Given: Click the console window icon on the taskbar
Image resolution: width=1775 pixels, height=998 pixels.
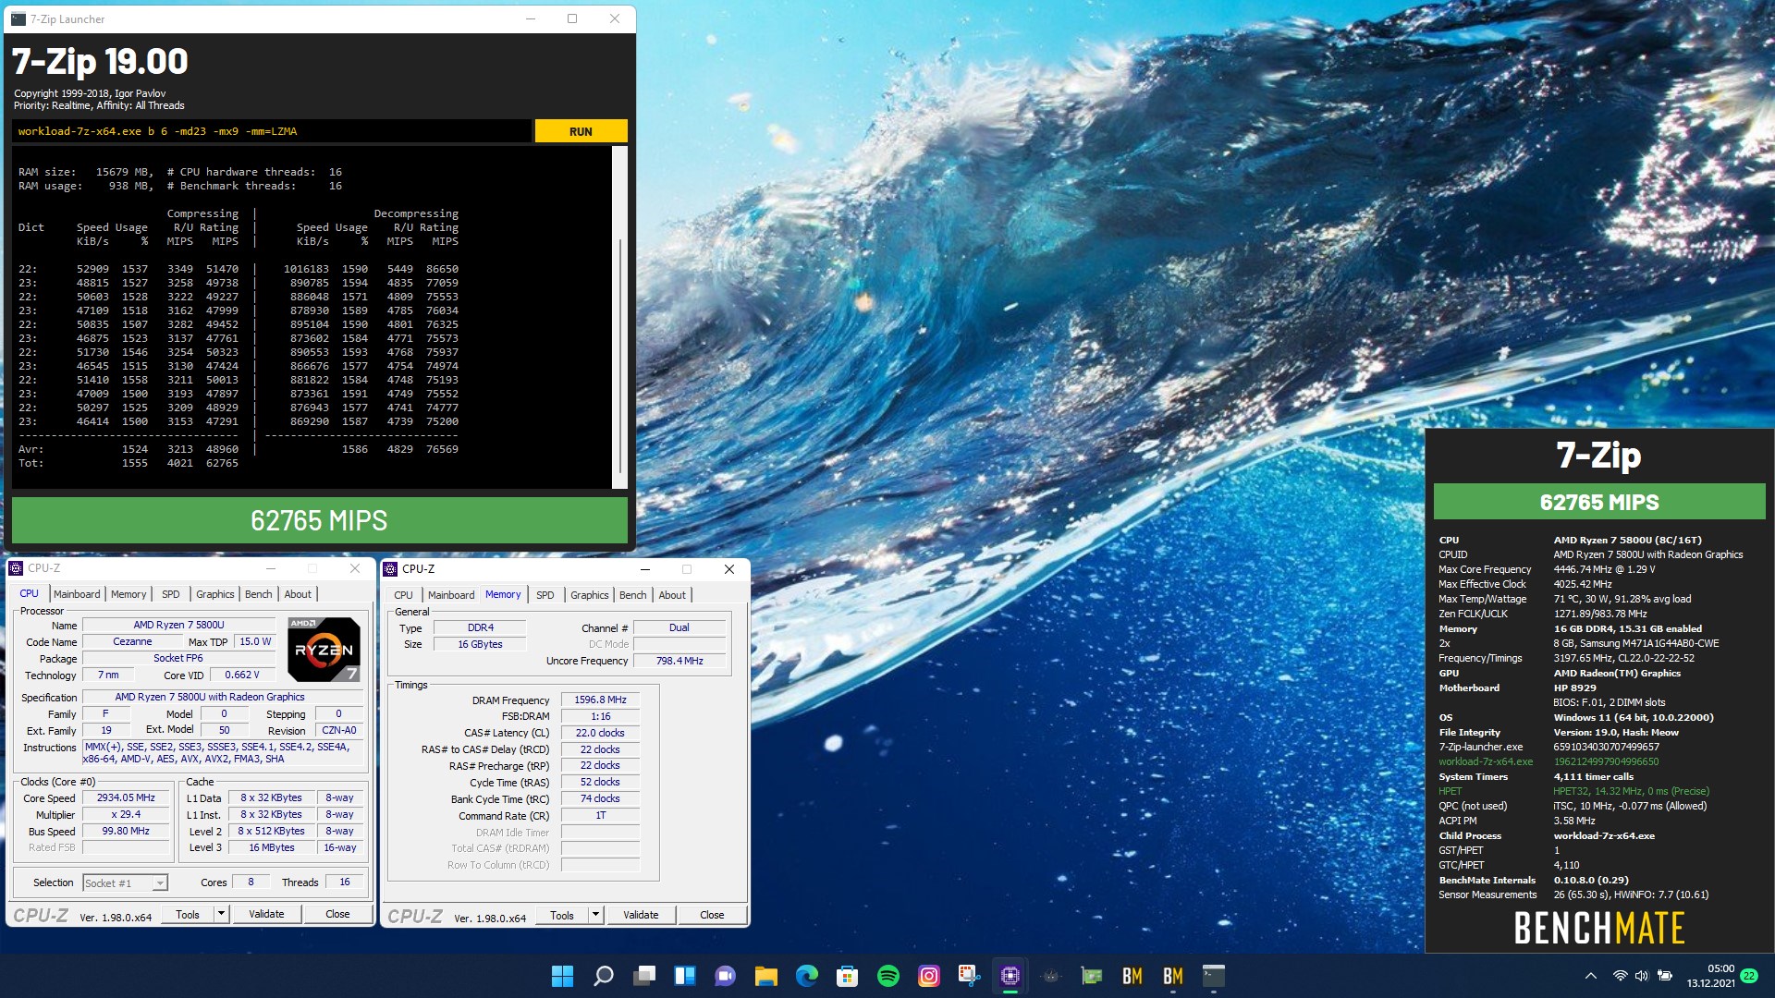Looking at the screenshot, I should coord(1213,976).
